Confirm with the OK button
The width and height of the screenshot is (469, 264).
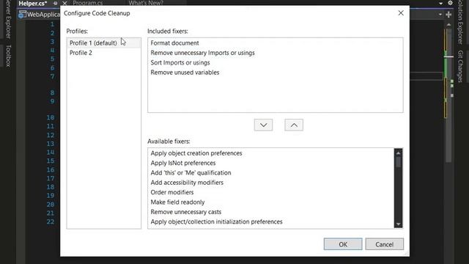pos(343,244)
